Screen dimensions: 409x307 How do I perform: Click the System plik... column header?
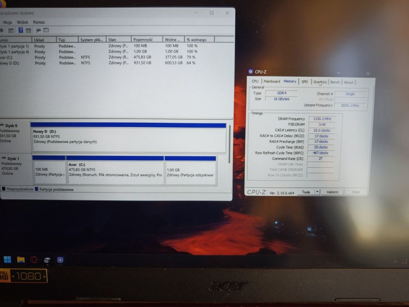tap(92, 39)
